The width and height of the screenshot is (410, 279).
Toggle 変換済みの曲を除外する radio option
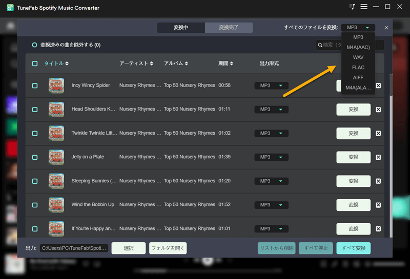click(34, 45)
